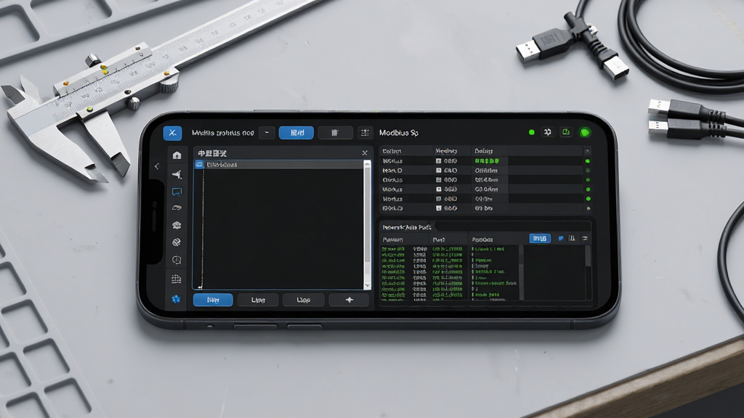Click the yellow status dot in table
Screen dimensions: 744x418
[x=589, y=208]
